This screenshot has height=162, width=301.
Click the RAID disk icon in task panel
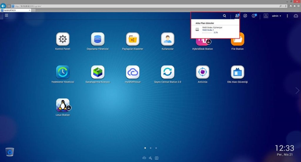(x=197, y=30)
